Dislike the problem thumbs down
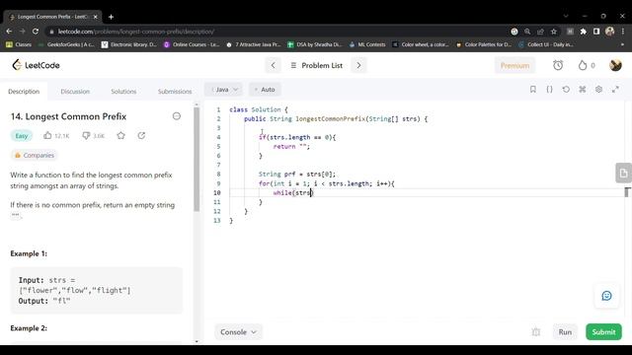Screen dimensions: 632x355 (x=86, y=136)
